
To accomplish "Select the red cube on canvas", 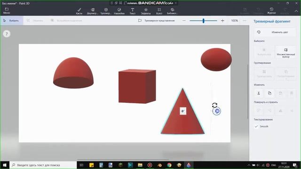I will 137,86.
